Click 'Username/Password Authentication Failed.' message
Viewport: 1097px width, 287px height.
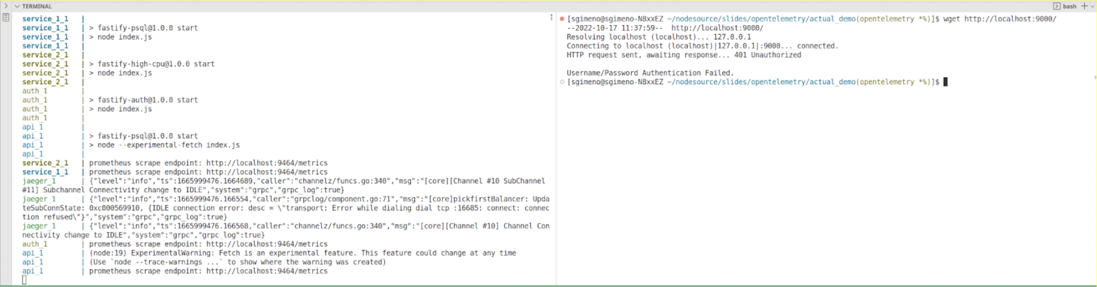tap(650, 73)
